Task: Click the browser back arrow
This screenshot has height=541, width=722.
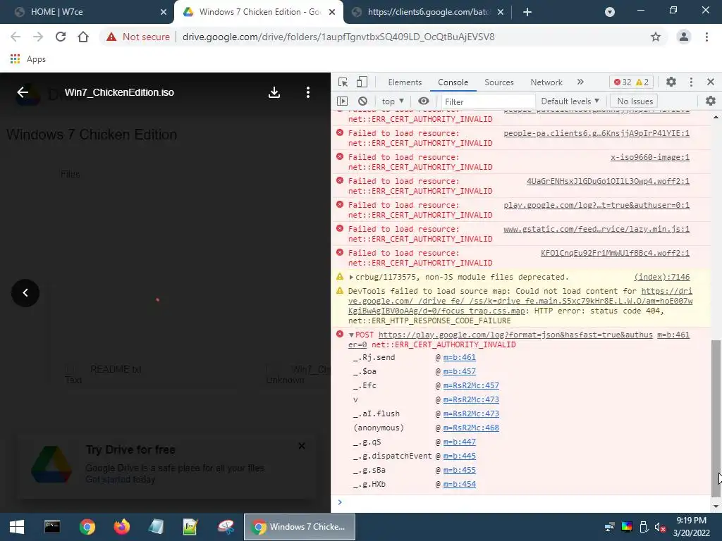Action: click(16, 37)
